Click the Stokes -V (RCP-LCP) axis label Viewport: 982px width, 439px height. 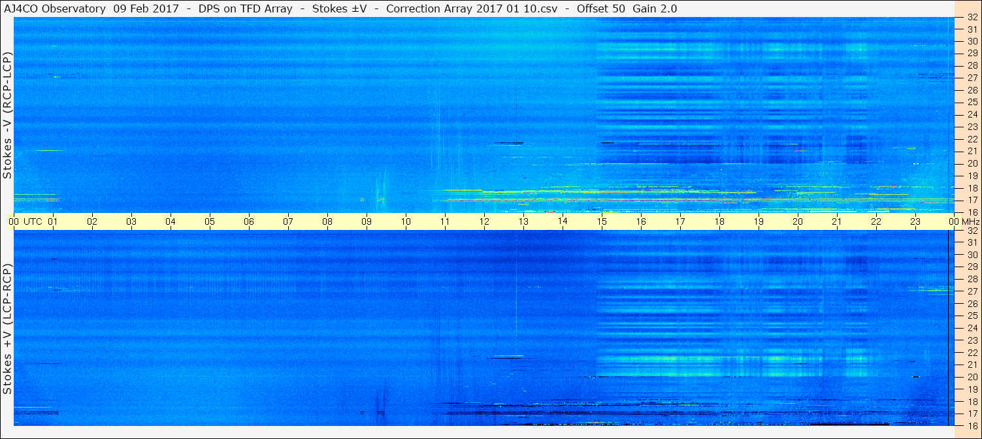[x=7, y=116]
